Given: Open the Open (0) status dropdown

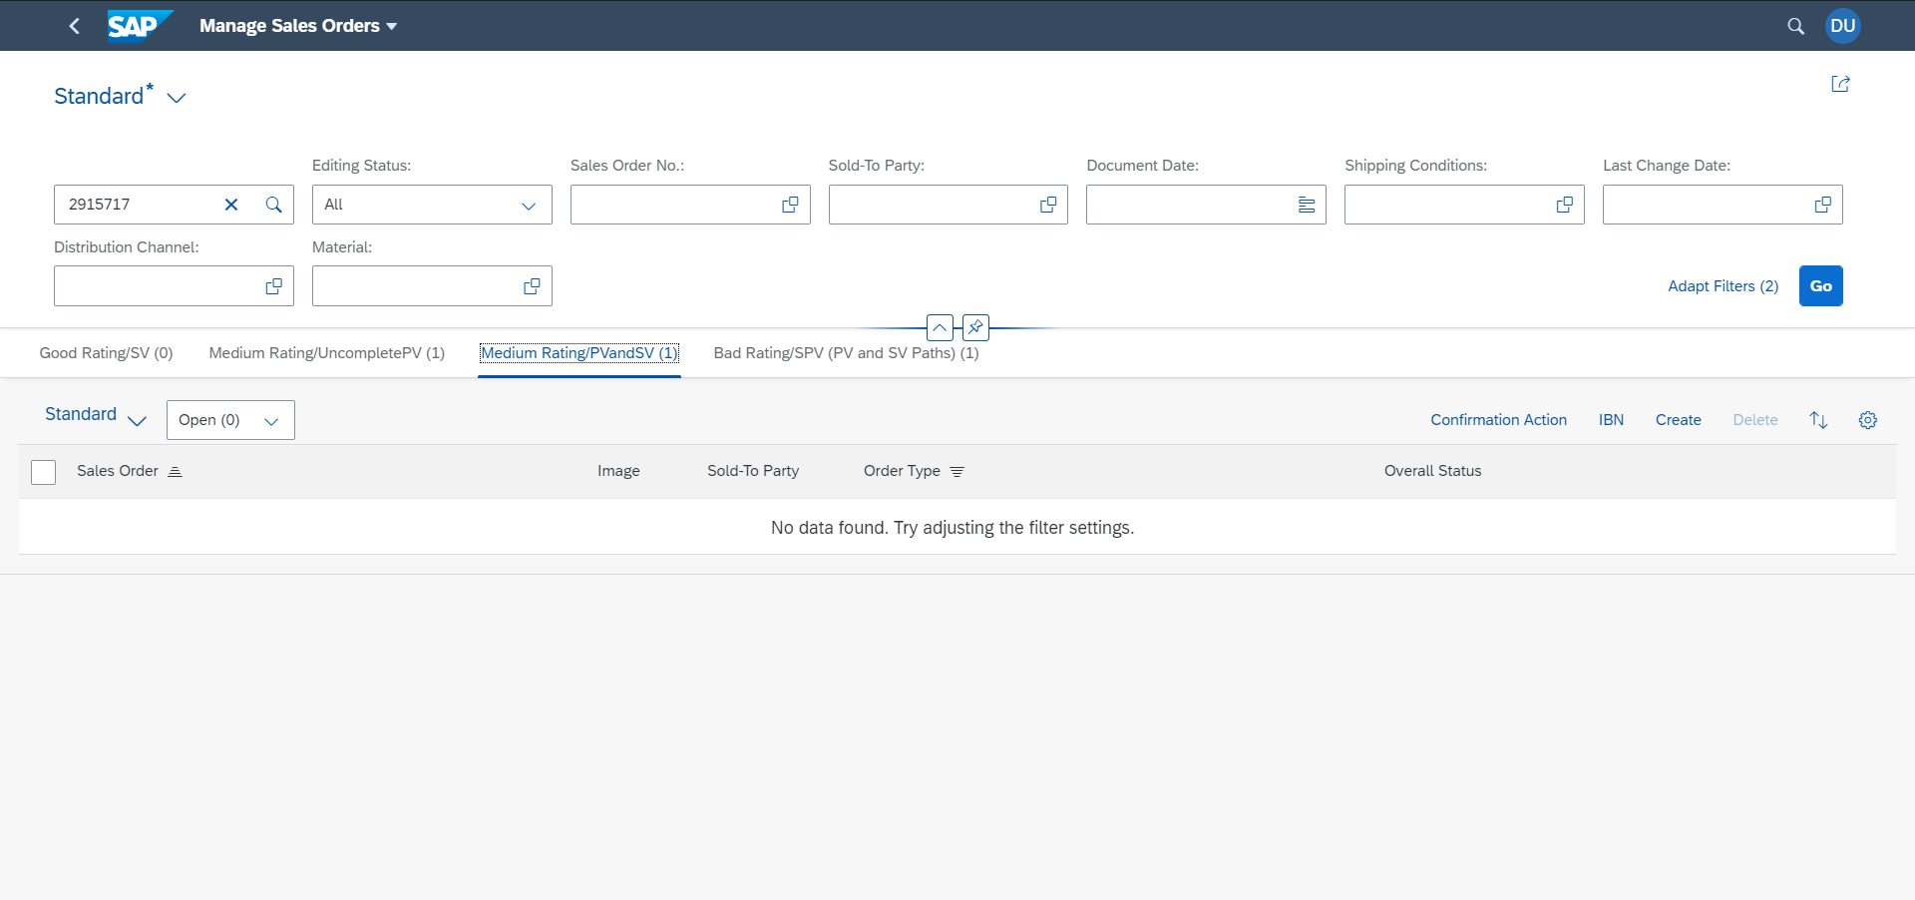Looking at the screenshot, I should [x=230, y=420].
